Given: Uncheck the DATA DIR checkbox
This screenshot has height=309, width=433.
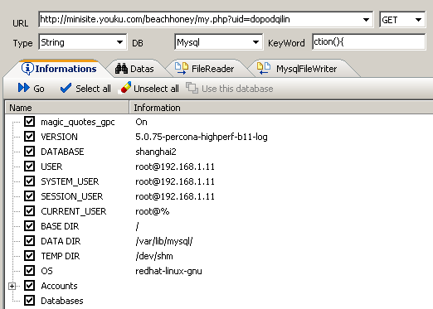Looking at the screenshot, I should pos(29,241).
